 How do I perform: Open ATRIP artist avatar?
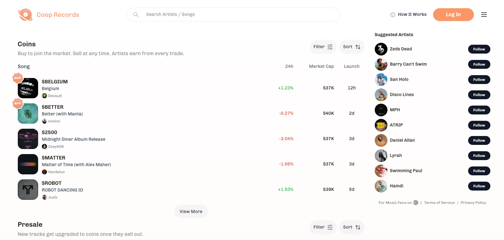(381, 125)
